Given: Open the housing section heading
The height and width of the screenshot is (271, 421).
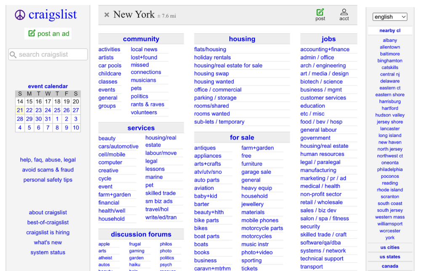Looking at the screenshot, I should [242, 39].
